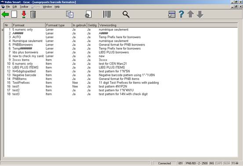Select the test1 row
This screenshot has width=243, height=166.
click(121, 87)
